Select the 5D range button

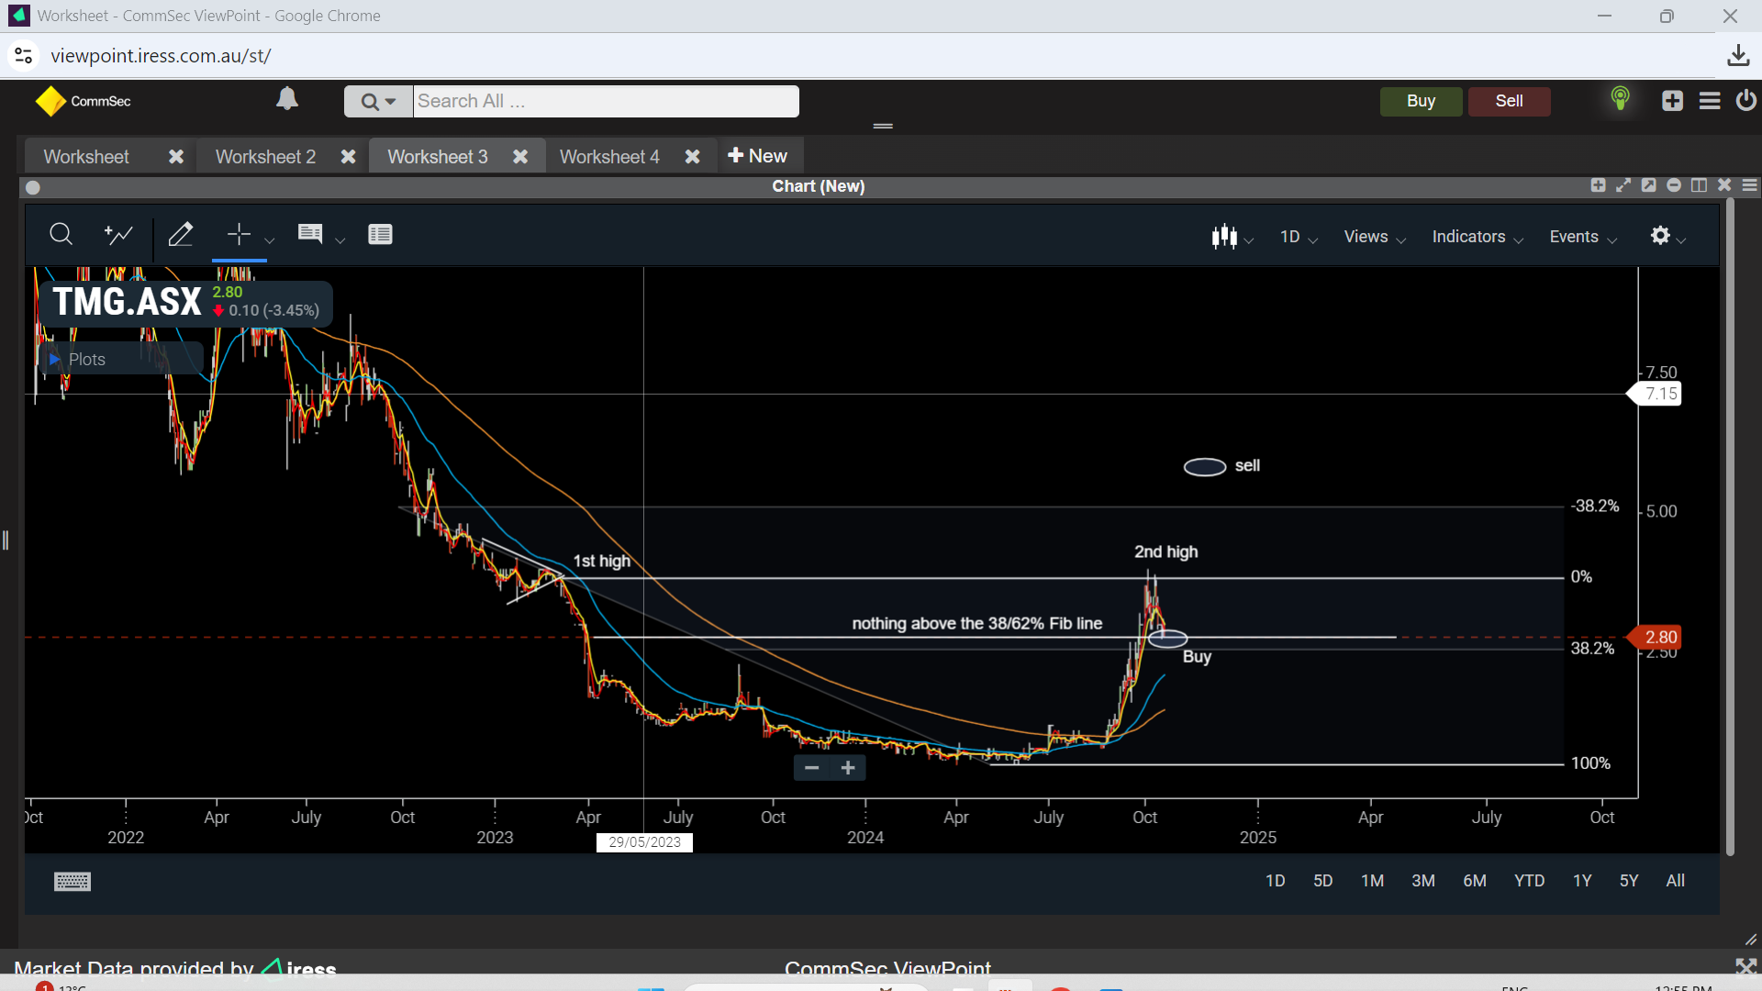click(x=1322, y=881)
